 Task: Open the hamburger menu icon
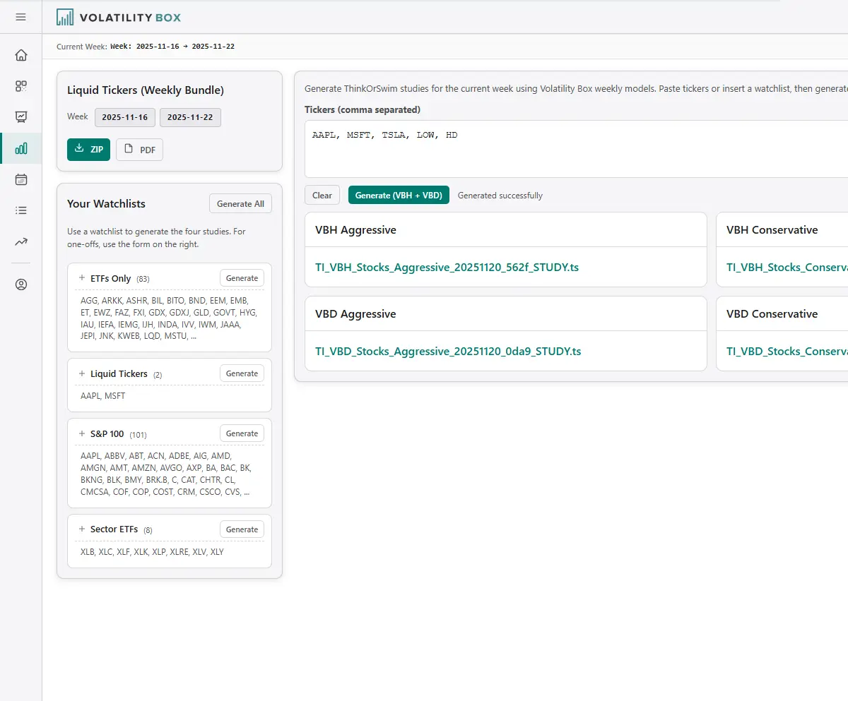pyautogui.click(x=20, y=17)
